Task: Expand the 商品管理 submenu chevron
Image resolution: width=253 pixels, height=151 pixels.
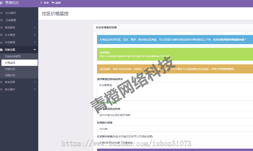Action: coord(35,28)
